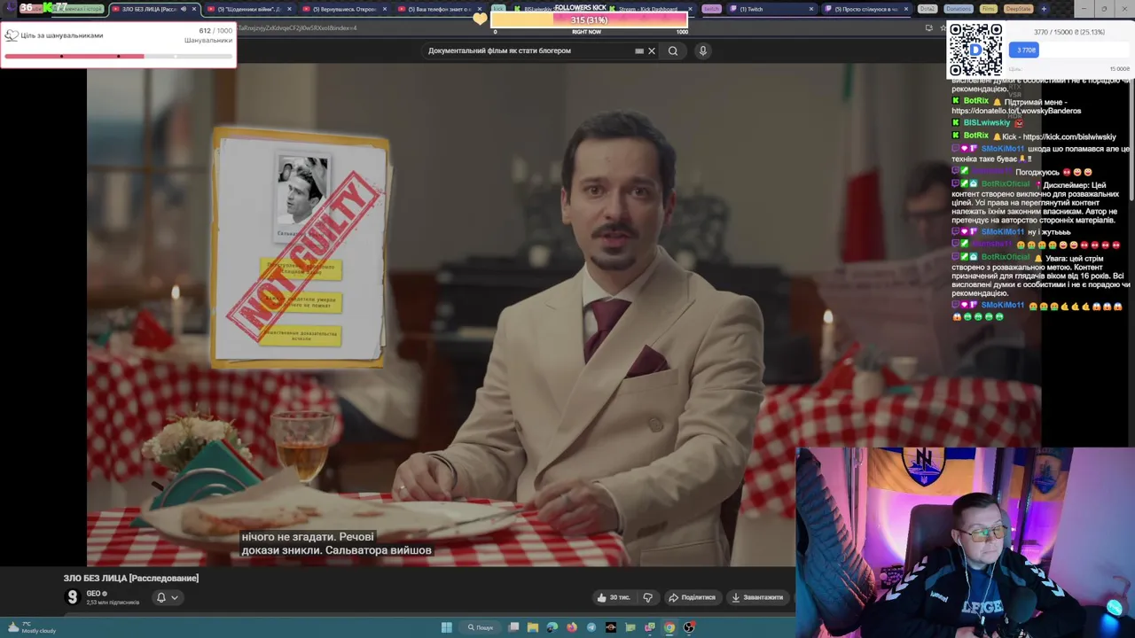The image size is (1135, 638).
Task: Click the first SMoKiMo11 username in chat
Action: click(1003, 149)
